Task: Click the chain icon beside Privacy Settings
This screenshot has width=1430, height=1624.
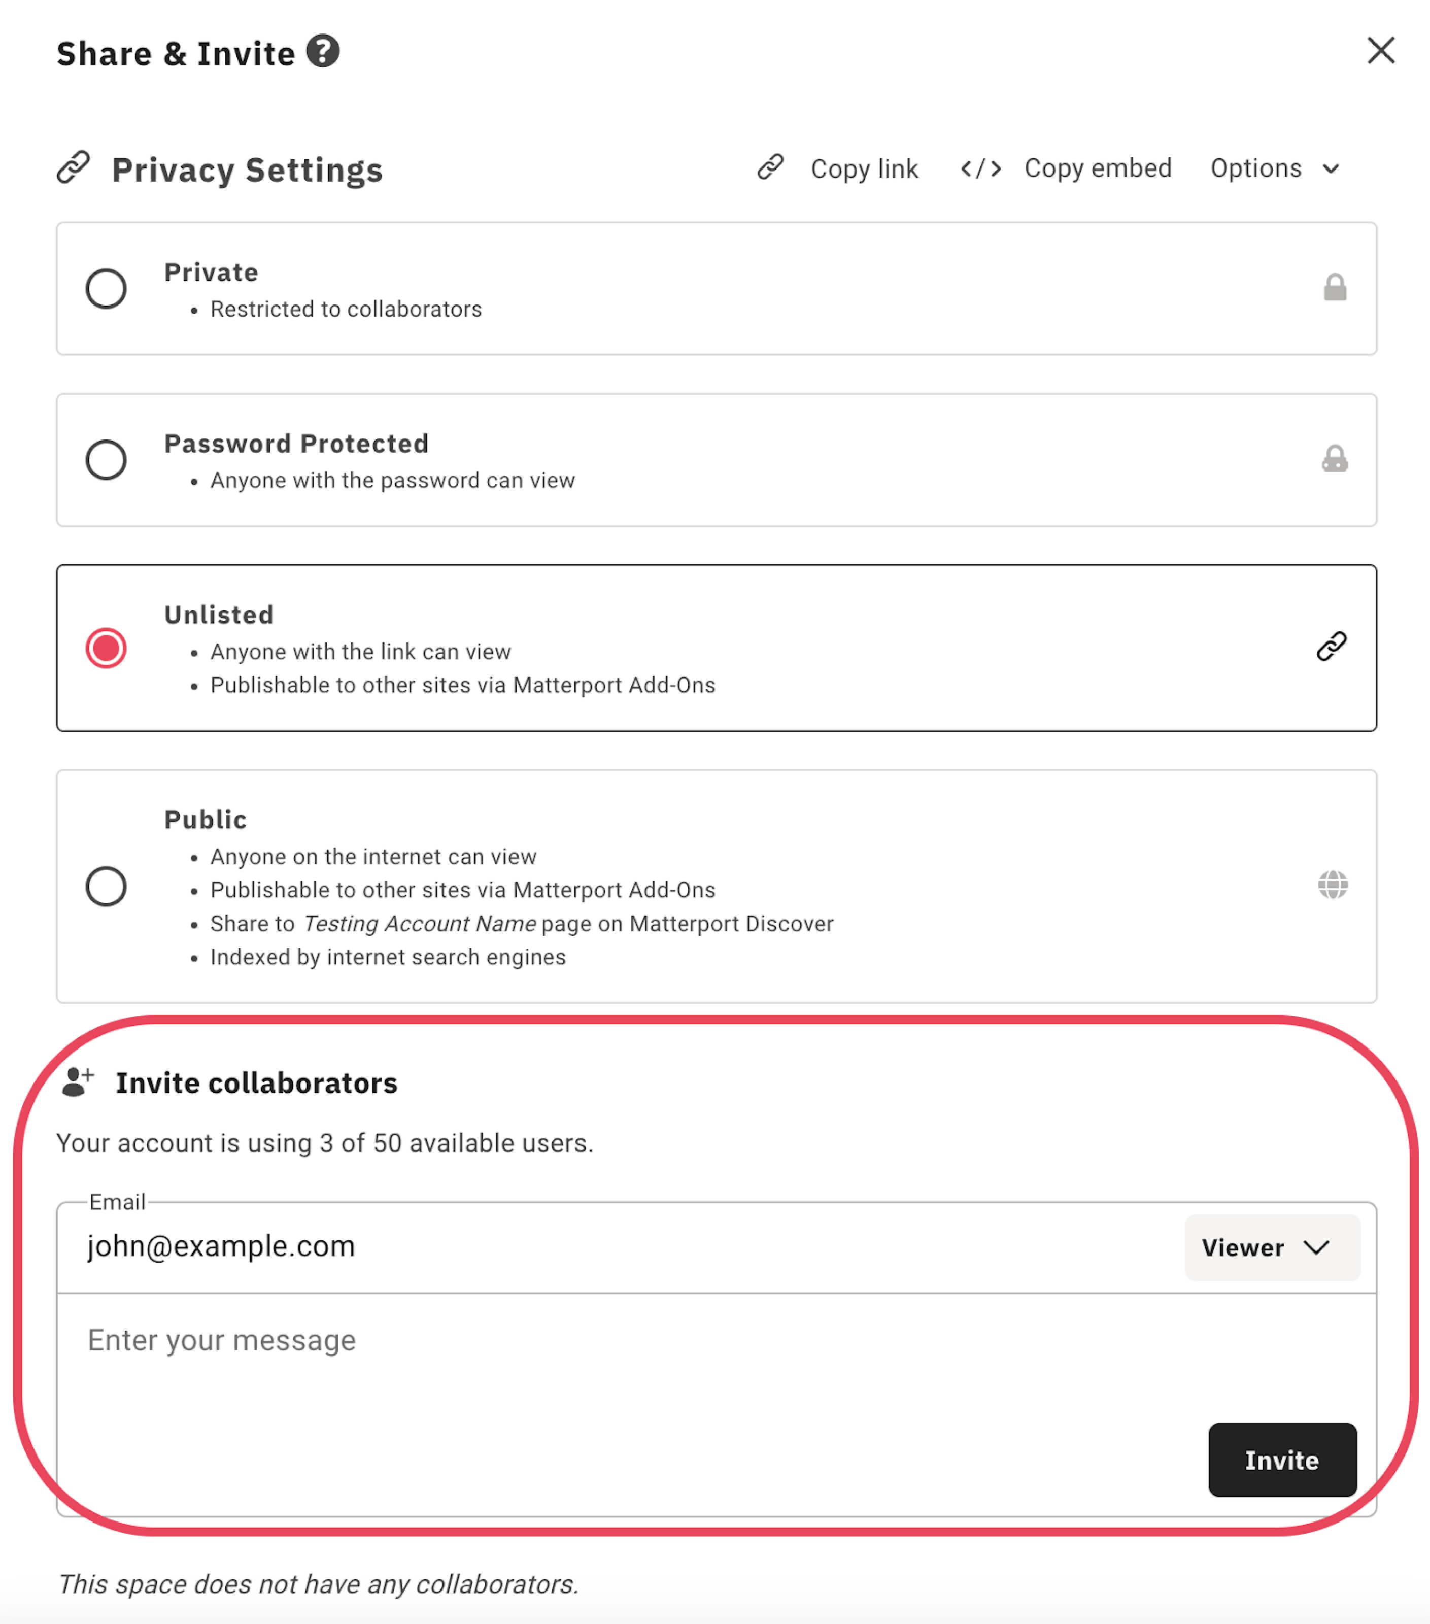Action: click(x=74, y=167)
